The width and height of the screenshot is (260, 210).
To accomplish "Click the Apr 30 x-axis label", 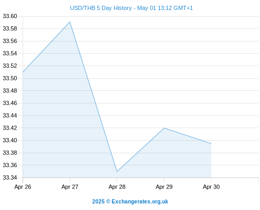I will 211,187.
